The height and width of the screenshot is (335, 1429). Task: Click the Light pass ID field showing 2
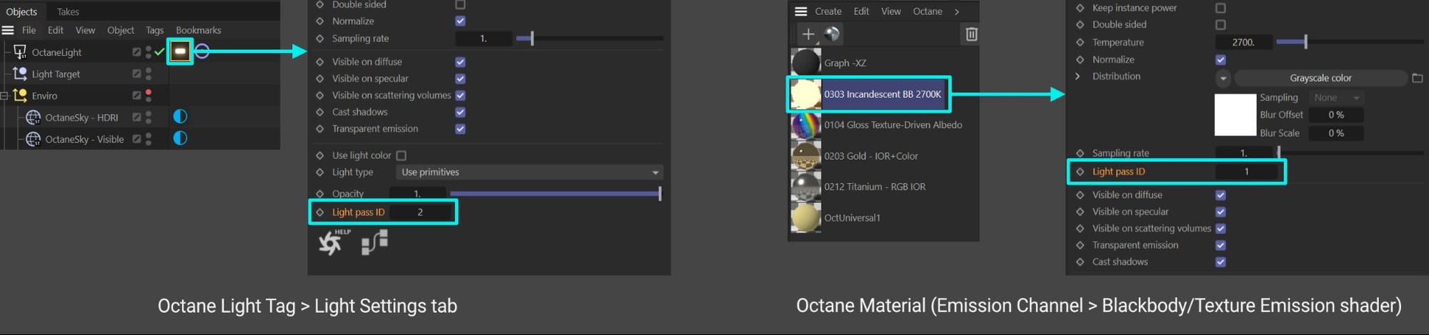point(420,212)
